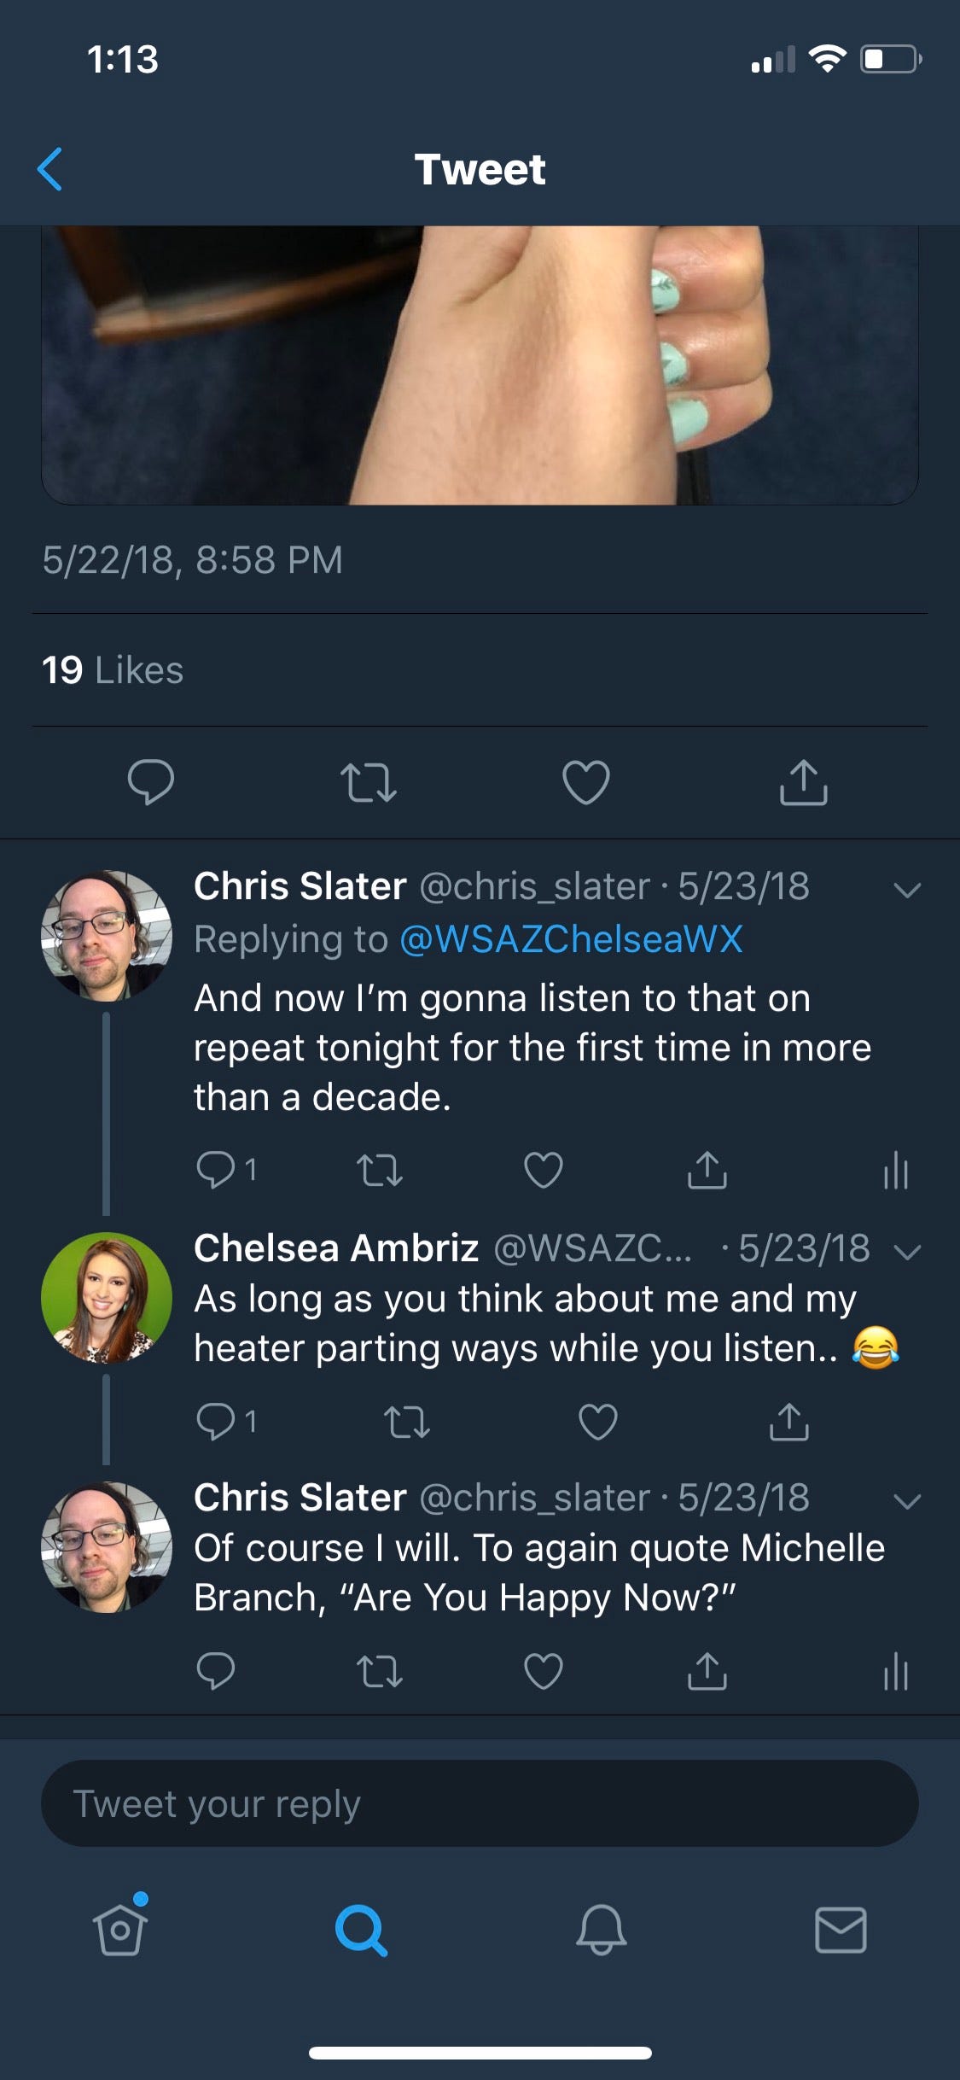Open the Notifications bell tab
This screenshot has height=2080, width=960.
(601, 1930)
